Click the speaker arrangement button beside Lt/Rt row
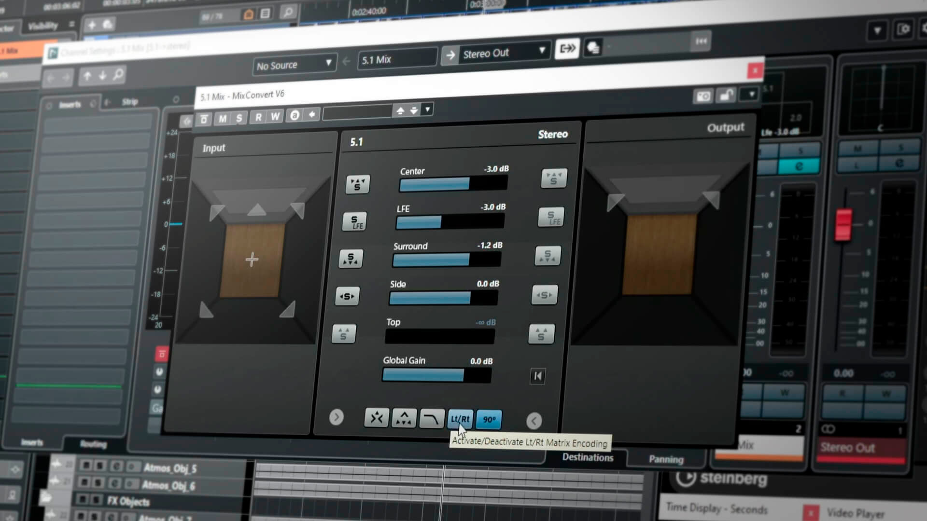 (x=404, y=418)
